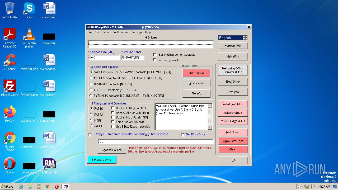Open the Edit menu
338x190 pixels.
click(97, 32)
